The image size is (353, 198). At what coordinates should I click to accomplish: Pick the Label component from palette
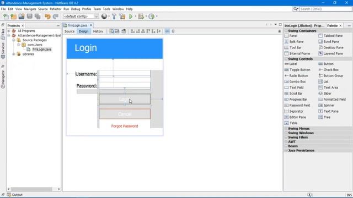(291, 64)
